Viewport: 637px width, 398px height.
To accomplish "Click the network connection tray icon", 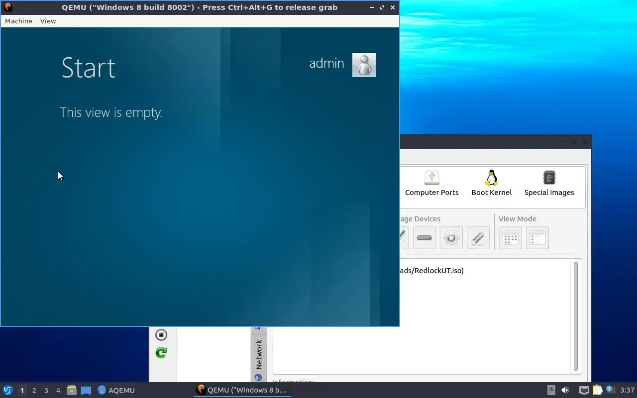I will click(584, 390).
